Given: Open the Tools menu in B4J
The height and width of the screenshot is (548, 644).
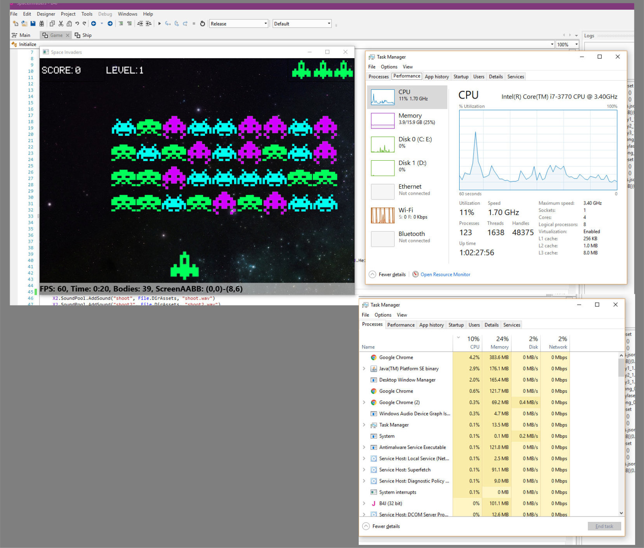Looking at the screenshot, I should [87, 14].
